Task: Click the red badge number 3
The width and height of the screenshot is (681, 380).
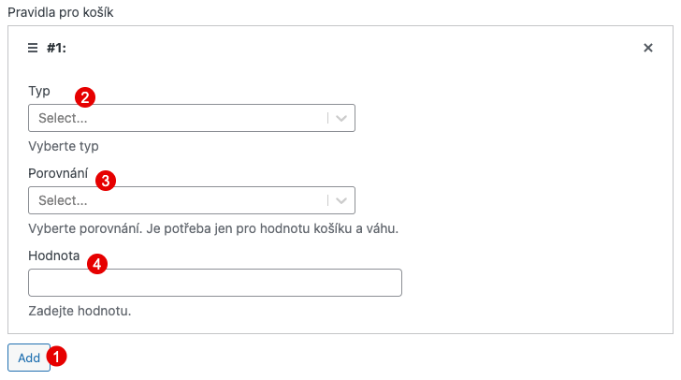Action: (x=106, y=180)
